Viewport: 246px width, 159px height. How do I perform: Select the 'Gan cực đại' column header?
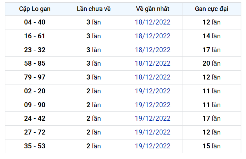[212, 9]
